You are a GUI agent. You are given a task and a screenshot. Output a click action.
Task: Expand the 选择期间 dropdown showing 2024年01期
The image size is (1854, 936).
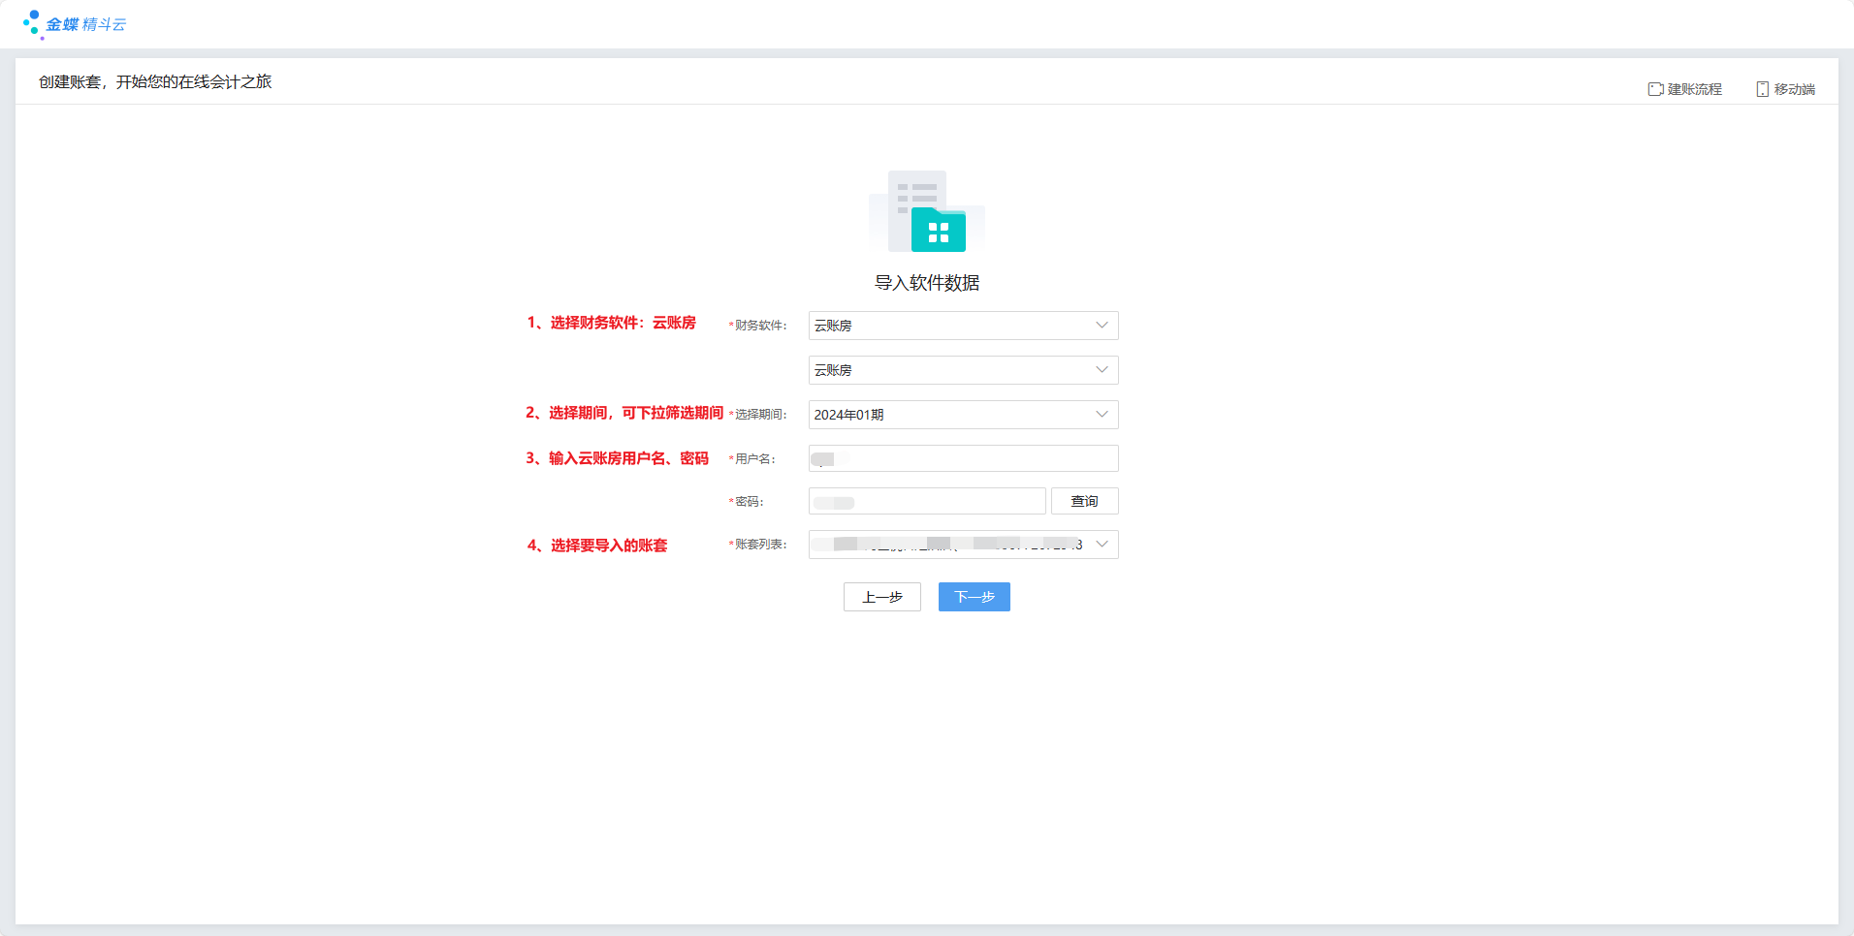963,415
